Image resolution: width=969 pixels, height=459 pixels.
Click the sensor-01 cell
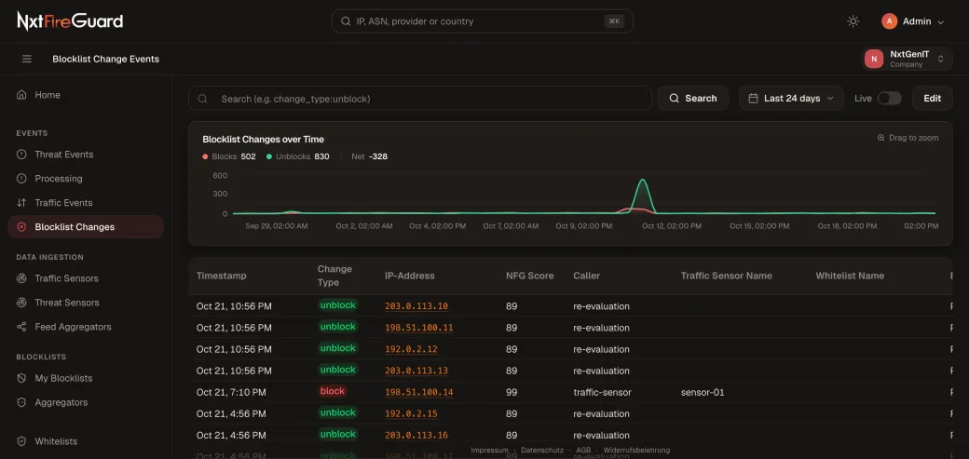click(x=703, y=392)
